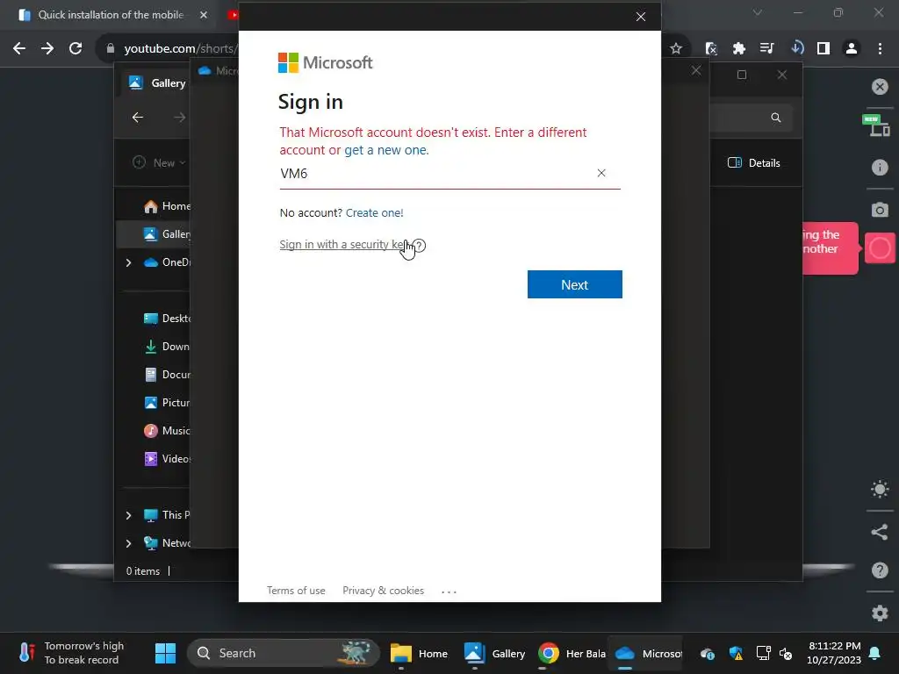
Task: Reload the YouTube page
Action: coord(76,49)
